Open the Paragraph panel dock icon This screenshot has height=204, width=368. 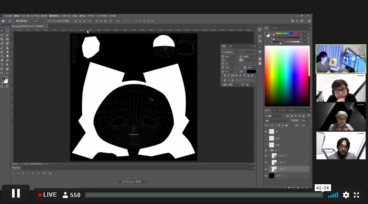(260, 52)
